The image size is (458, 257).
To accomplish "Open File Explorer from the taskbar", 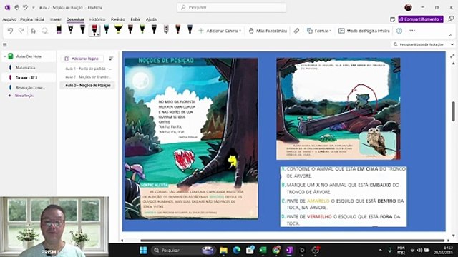I will (224, 251).
